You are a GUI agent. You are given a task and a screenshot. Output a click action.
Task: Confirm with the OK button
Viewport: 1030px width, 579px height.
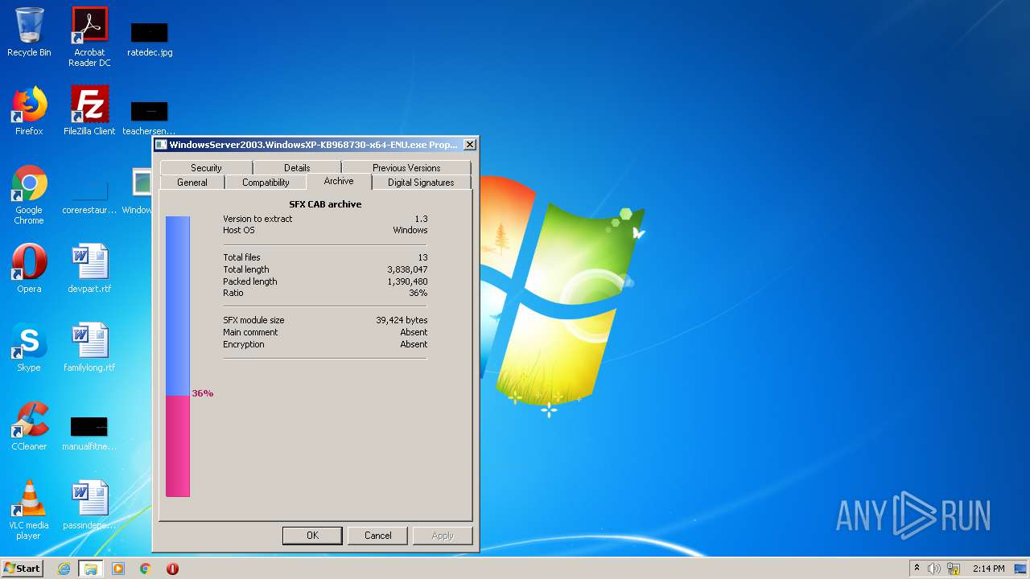click(312, 536)
